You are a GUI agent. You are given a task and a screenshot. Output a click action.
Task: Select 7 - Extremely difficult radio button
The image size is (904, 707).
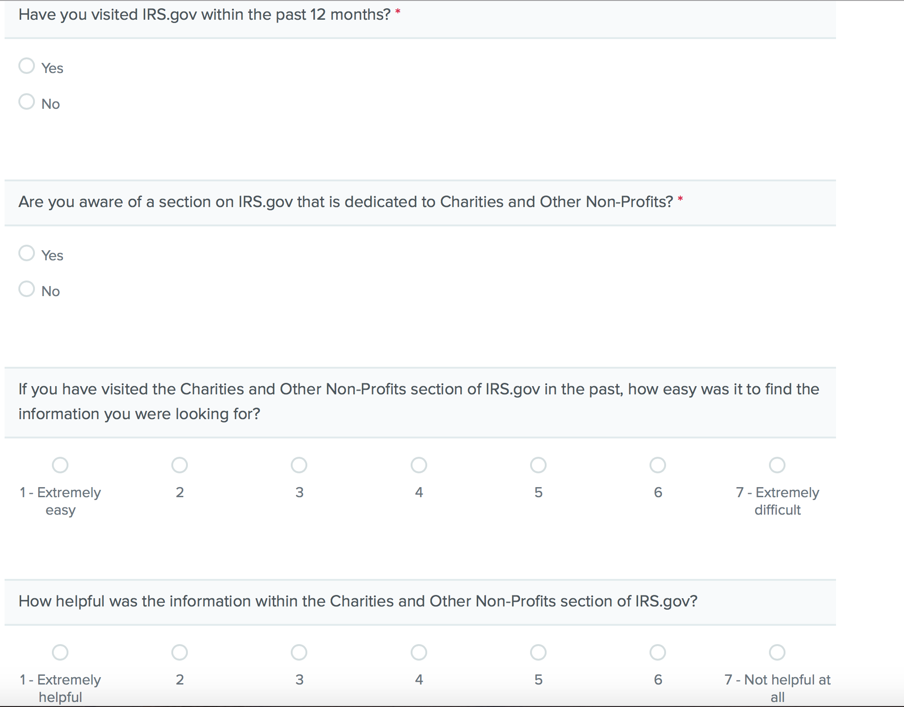[777, 465]
